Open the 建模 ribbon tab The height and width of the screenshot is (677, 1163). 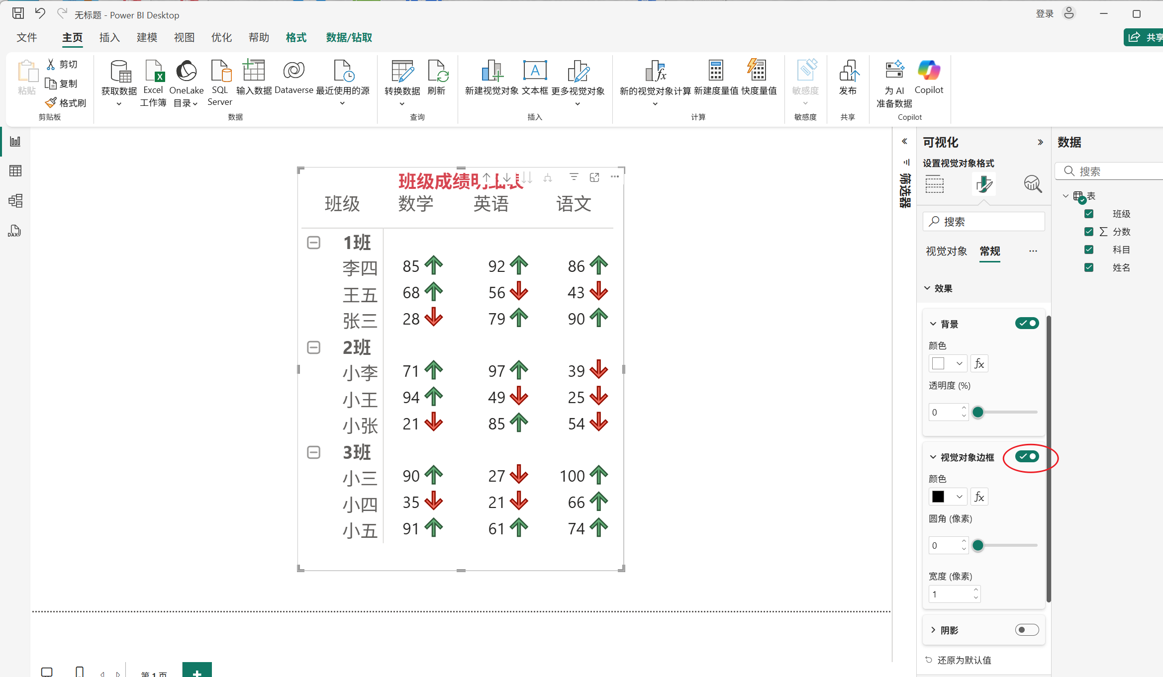pos(147,38)
